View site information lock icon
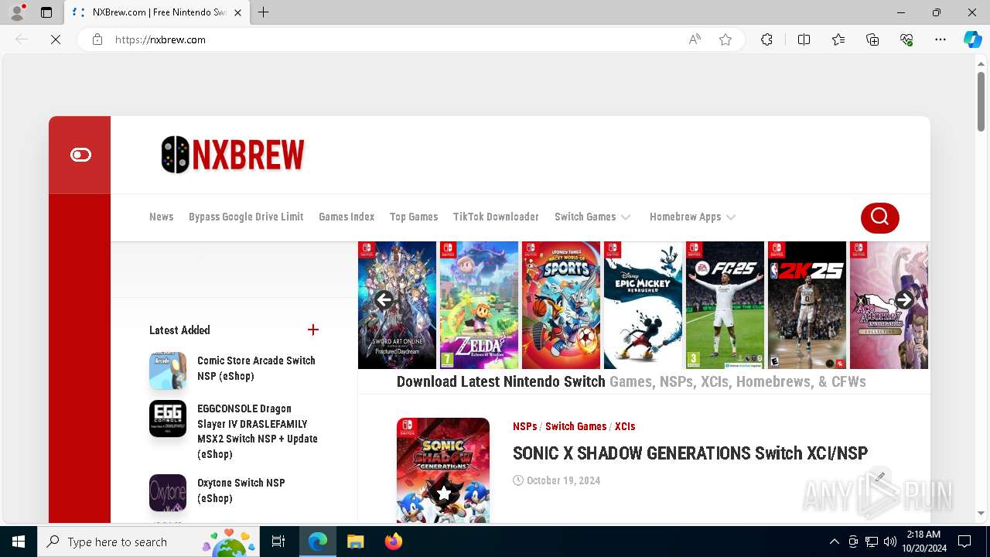Screen dimensions: 990x557 pos(97,39)
